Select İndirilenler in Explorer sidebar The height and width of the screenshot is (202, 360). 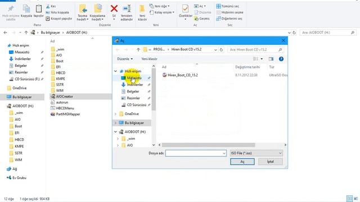22,59
